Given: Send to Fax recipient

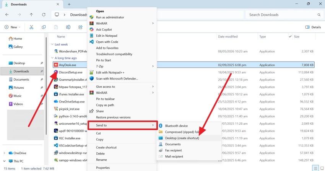Looking at the screenshot, I should pyautogui.click(x=189, y=150).
